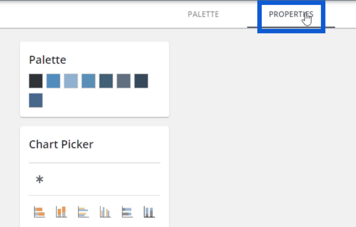
Task: Open the PROPERTIES tab
Action: tap(291, 14)
